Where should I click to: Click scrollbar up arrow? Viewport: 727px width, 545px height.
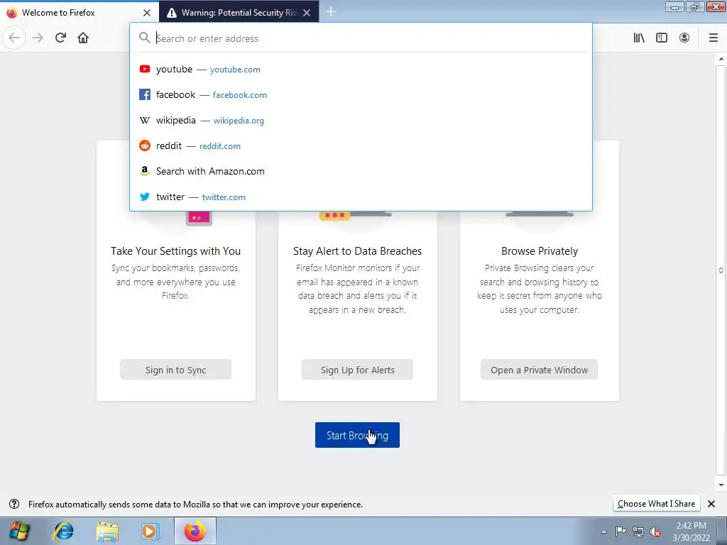(x=721, y=59)
